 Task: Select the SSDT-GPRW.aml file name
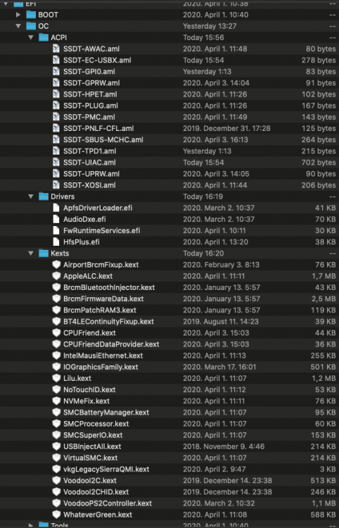tap(91, 83)
